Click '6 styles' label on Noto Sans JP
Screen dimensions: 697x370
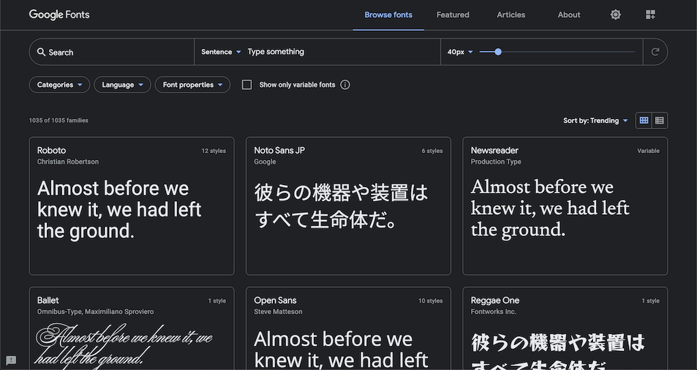(x=432, y=151)
